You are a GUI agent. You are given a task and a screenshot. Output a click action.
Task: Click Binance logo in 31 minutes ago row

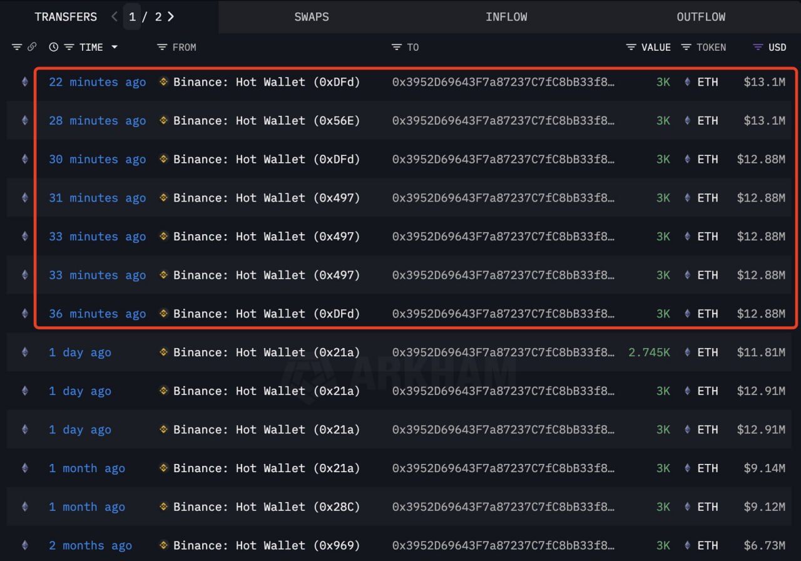coord(164,197)
